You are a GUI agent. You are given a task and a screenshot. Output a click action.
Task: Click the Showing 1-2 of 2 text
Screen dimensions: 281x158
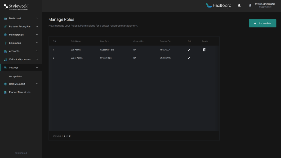tap(61, 136)
